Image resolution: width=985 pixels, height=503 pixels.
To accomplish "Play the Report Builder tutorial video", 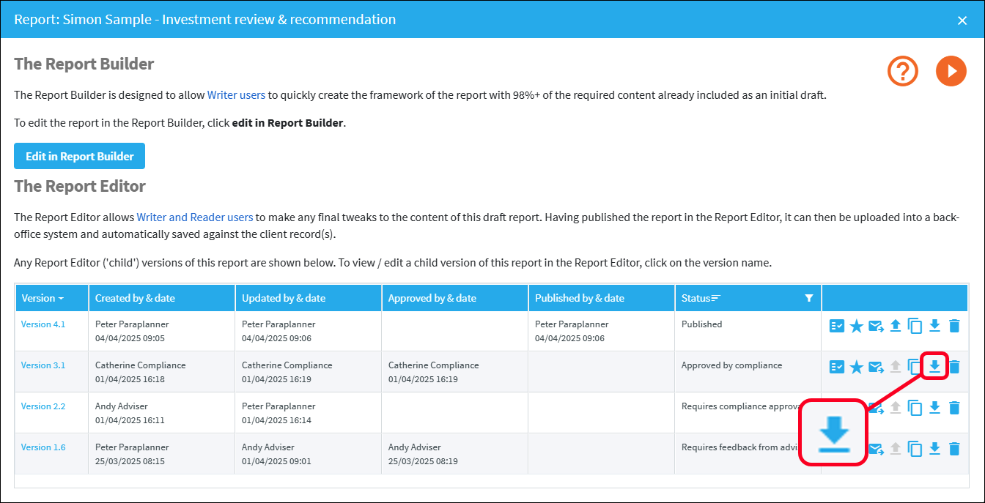I will (x=951, y=71).
